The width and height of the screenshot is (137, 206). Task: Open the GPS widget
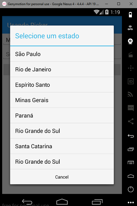point(130,28)
